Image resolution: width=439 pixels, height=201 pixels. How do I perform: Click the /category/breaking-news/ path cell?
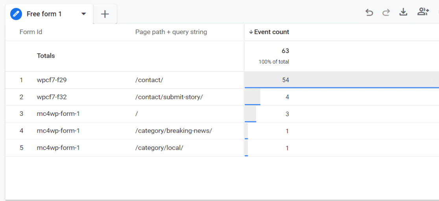173,131
